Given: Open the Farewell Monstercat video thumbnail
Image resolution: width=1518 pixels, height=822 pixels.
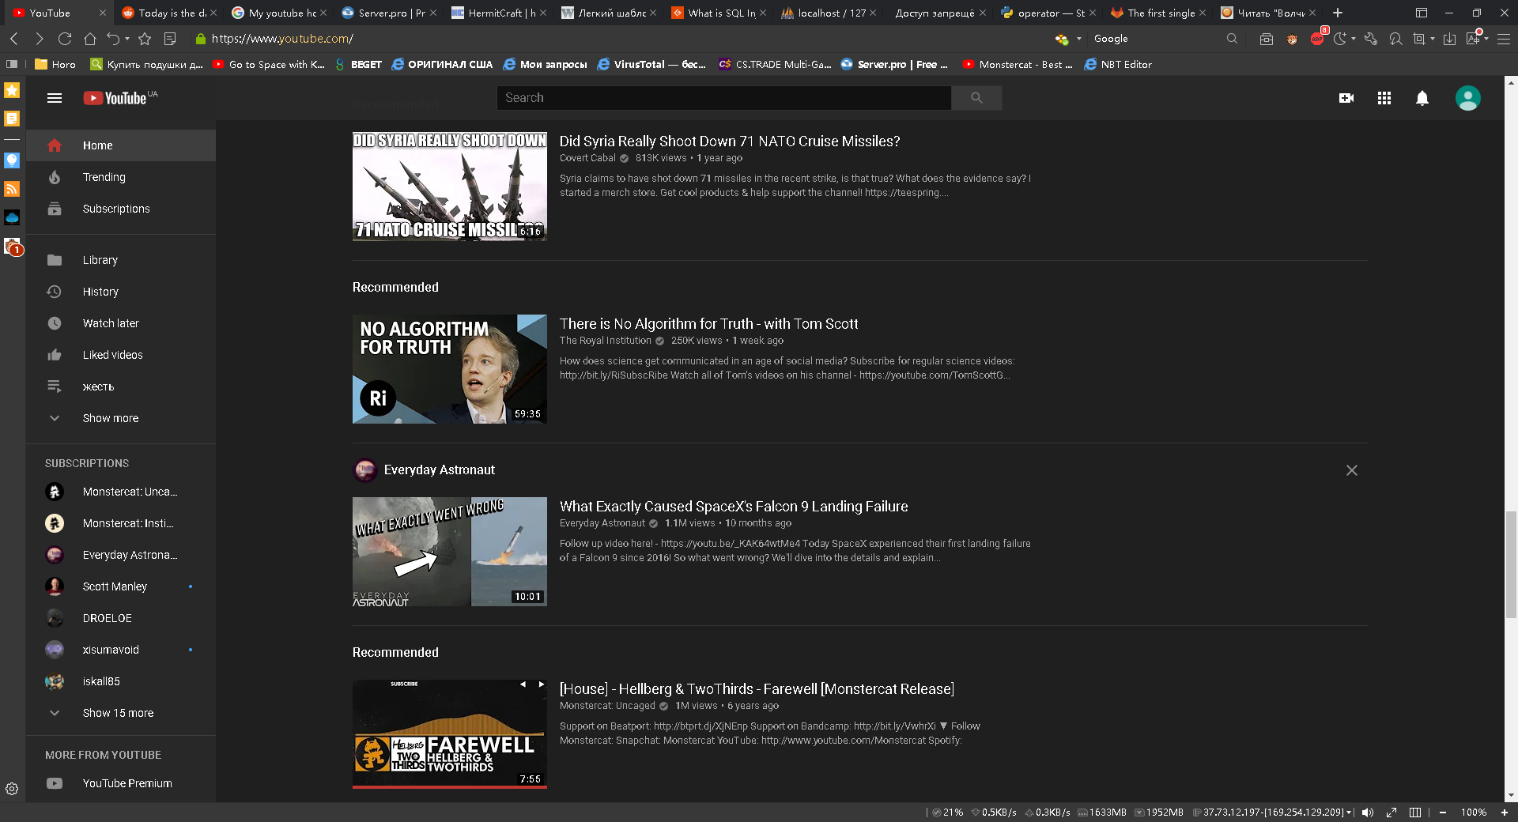Looking at the screenshot, I should tap(450, 734).
